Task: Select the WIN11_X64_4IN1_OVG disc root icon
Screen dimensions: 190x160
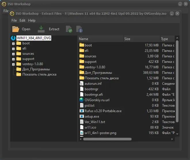Action: tap(13, 38)
